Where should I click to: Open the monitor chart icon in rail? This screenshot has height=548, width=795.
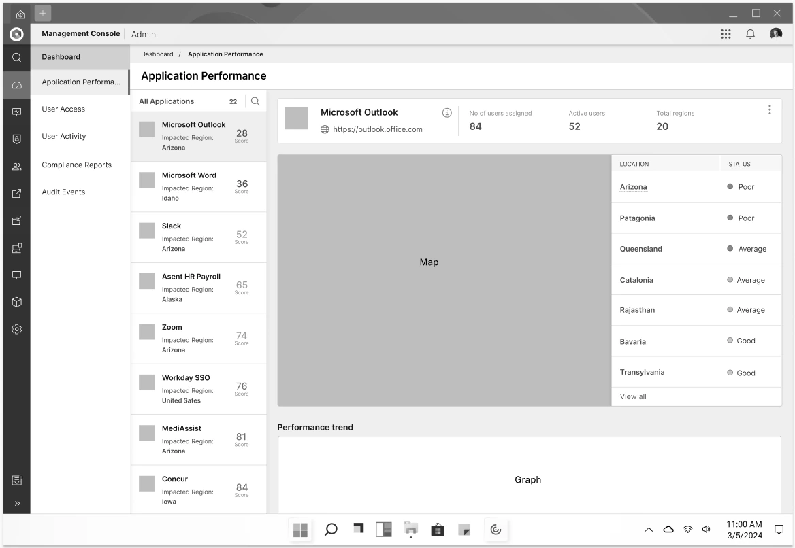click(x=17, y=112)
